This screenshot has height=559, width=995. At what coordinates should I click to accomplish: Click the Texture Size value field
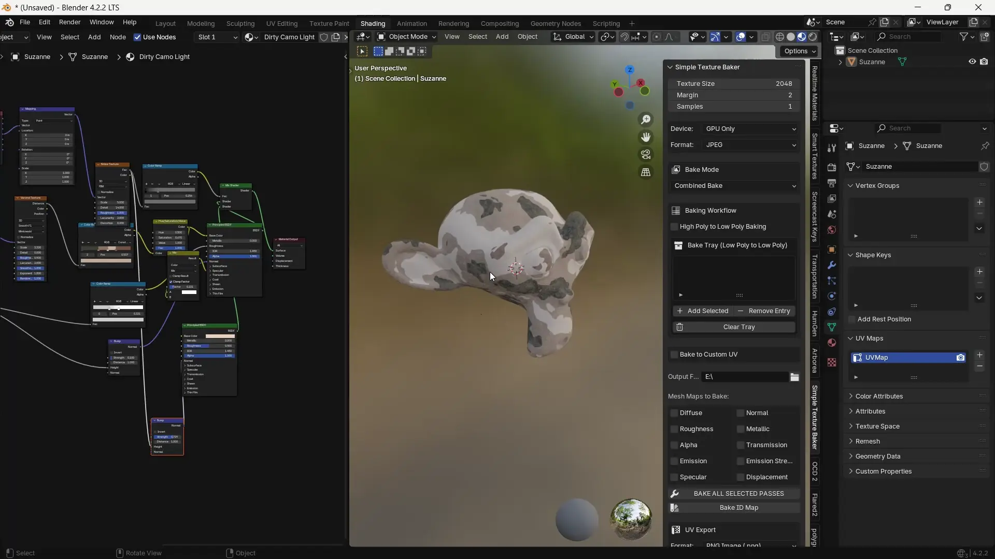pyautogui.click(x=734, y=83)
